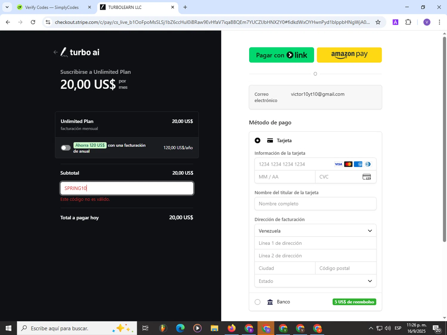Open File Explorer from taskbar
447x335 pixels.
click(214, 328)
